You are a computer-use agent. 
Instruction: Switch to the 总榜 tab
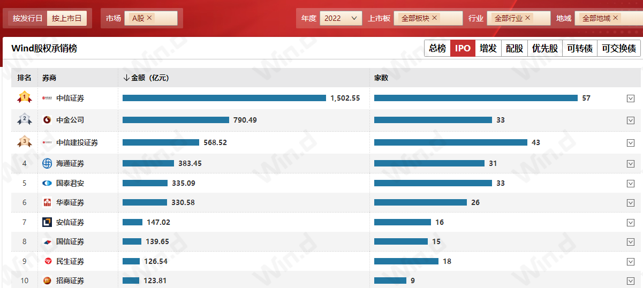(437, 48)
